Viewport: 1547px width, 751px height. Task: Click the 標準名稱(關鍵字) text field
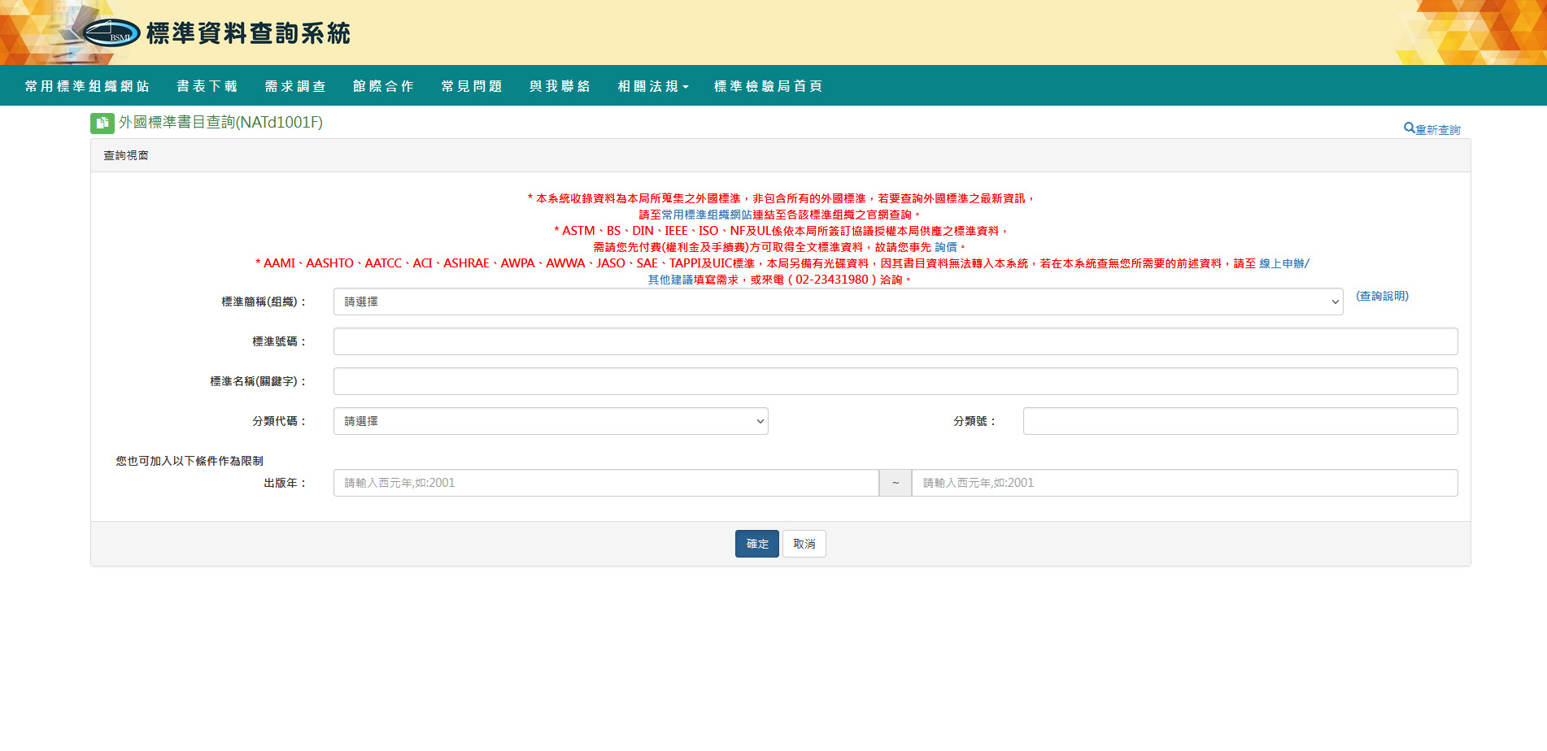(x=895, y=381)
